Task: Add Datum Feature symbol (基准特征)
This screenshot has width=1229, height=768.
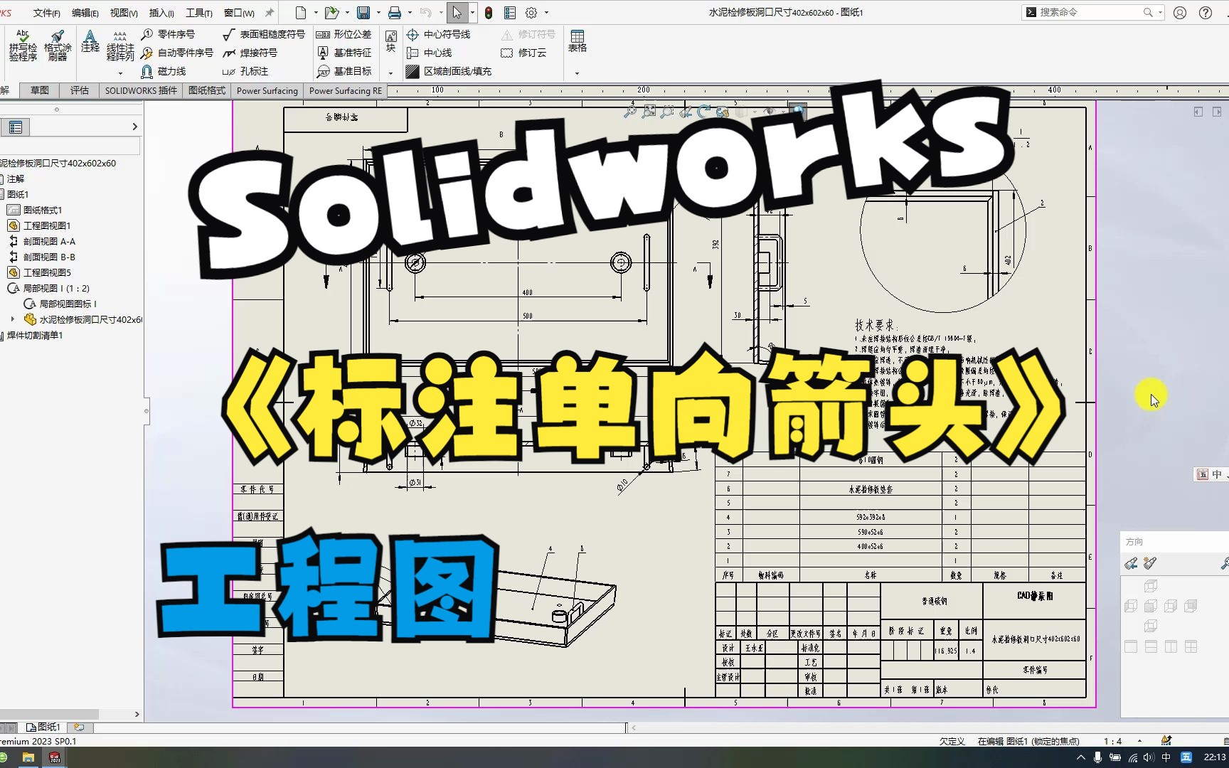Action: coord(344,53)
